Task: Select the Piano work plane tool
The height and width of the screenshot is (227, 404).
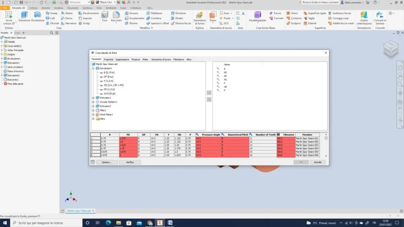Action: (x=213, y=17)
